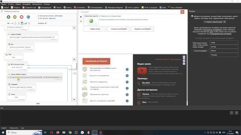The image size is (241, 135).
Task: Select the Читать Файл В Список action block
Action: click(x=35, y=77)
